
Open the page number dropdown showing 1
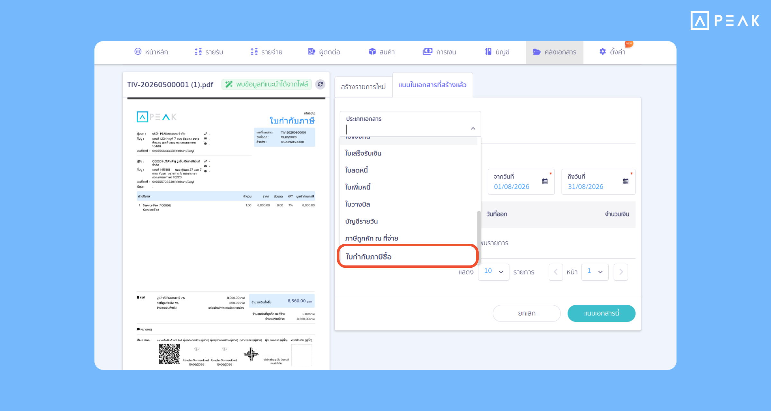(595, 272)
